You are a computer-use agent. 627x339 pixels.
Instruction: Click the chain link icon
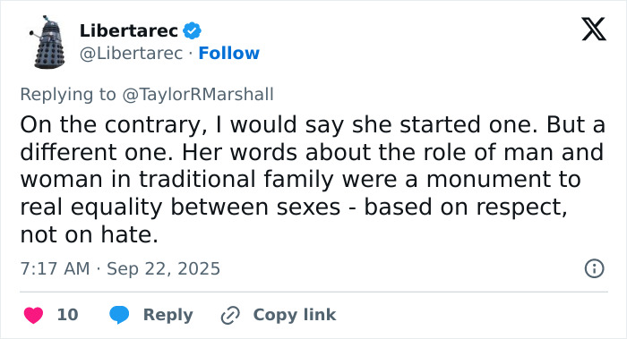[230, 315]
